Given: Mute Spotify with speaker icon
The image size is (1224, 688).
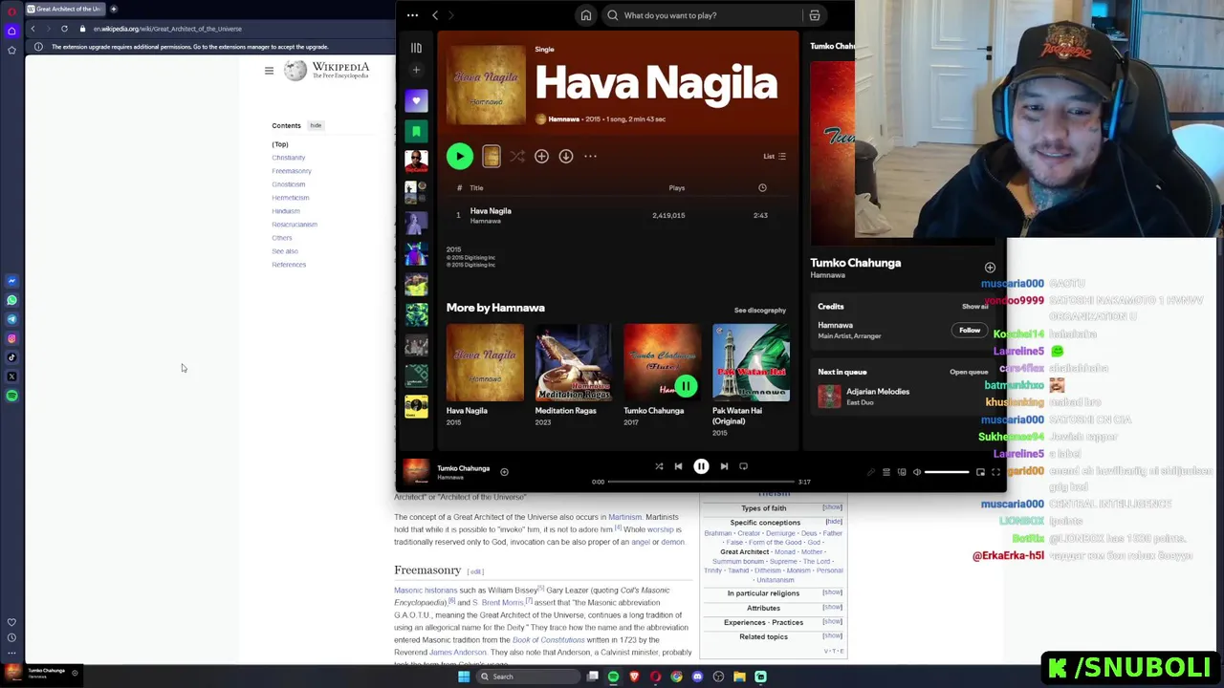Looking at the screenshot, I should pos(917,472).
